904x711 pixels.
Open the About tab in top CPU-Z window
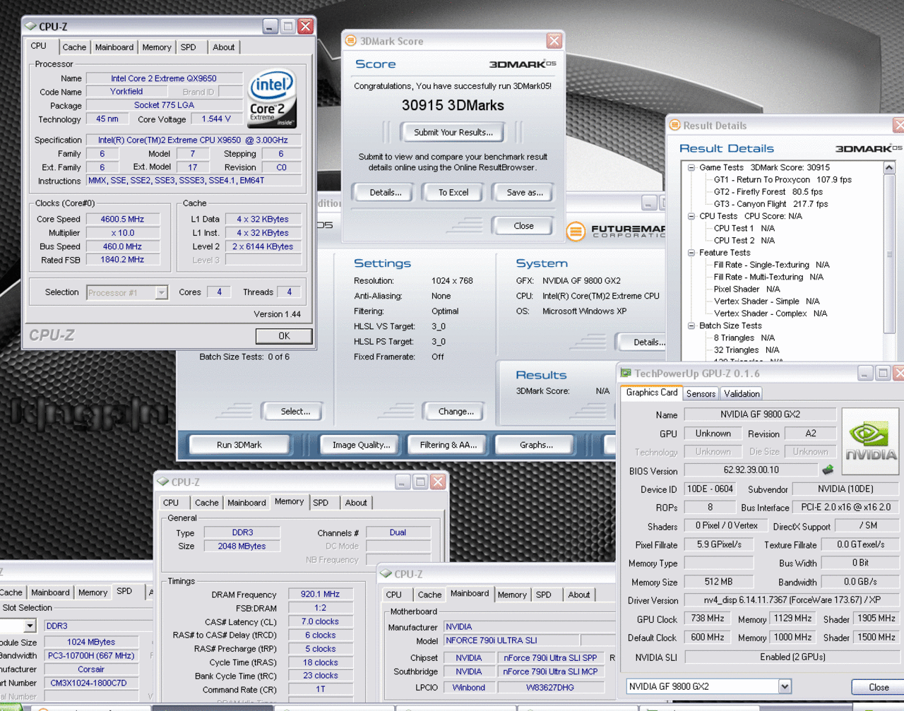pyautogui.click(x=224, y=47)
